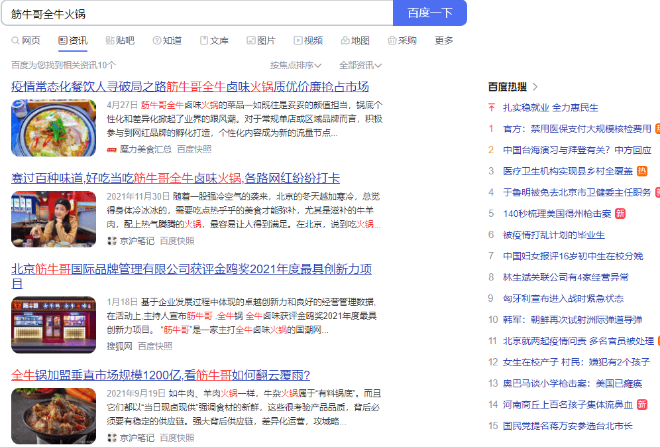
Task: Click the 新 badge beside 140秒梳理美国得州枪击案
Action: (x=620, y=214)
